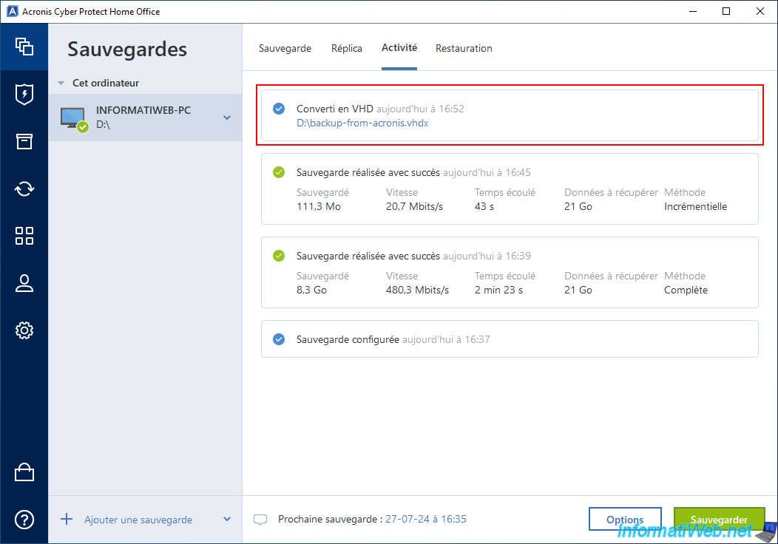Expand the INFORMATIWEB-PC backup options chevron
The width and height of the screenshot is (778, 544).
(227, 118)
